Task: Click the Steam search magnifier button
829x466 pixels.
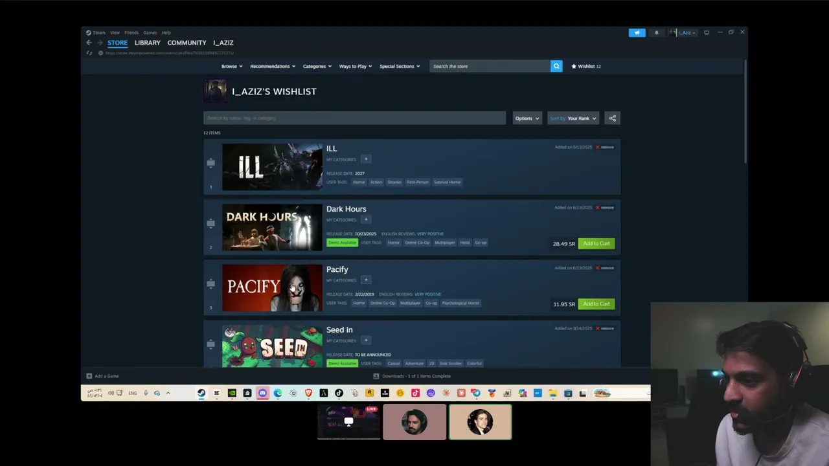Action: point(556,66)
